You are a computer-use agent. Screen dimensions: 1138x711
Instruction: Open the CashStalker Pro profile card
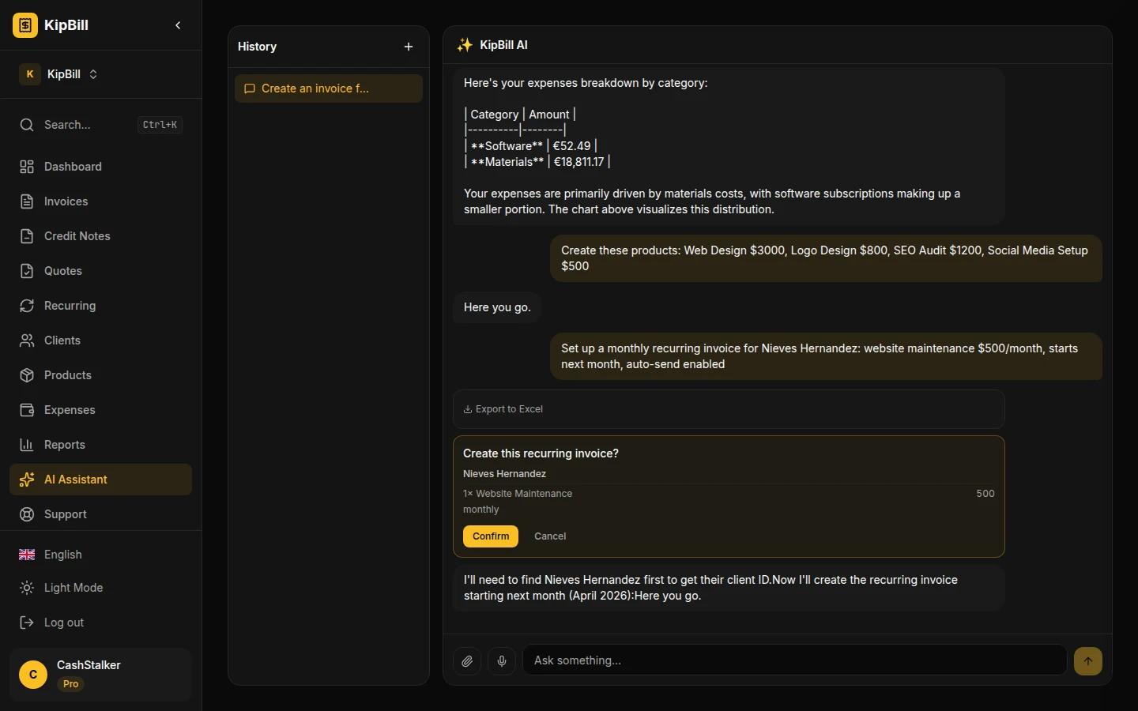coord(100,674)
